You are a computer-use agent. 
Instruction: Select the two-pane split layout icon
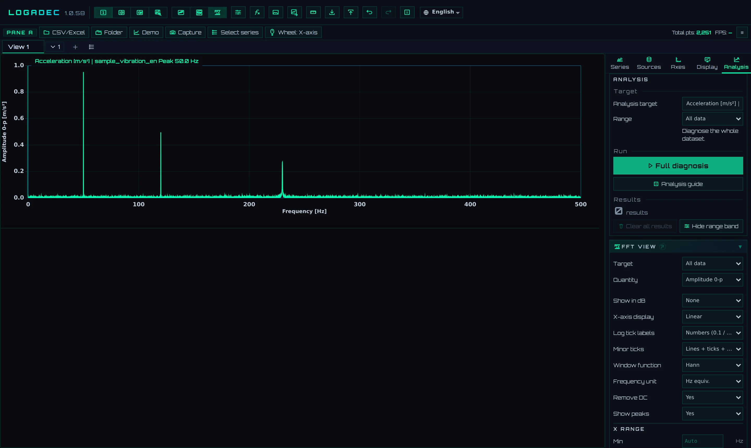tap(122, 13)
